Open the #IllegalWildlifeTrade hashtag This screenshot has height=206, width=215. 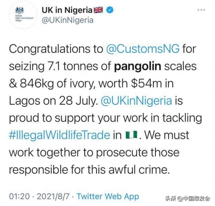60,135
